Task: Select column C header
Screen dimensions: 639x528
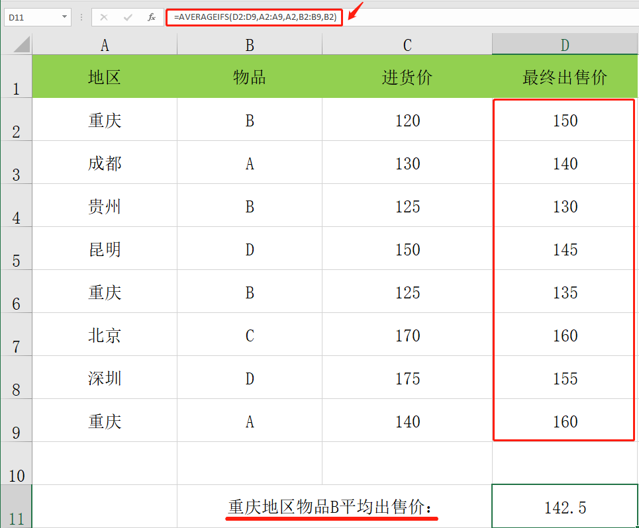Action: (x=407, y=44)
